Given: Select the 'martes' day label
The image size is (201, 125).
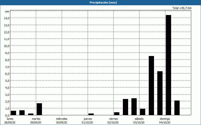Looking at the screenshot, I should pos(36,119).
